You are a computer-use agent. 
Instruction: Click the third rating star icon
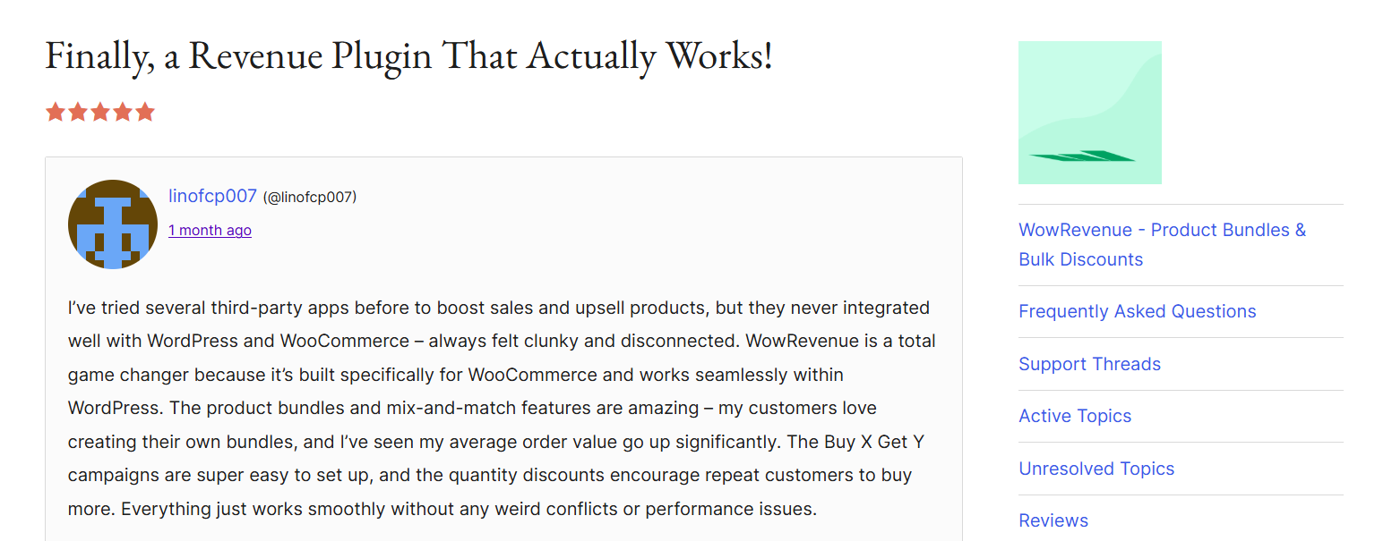(x=100, y=111)
